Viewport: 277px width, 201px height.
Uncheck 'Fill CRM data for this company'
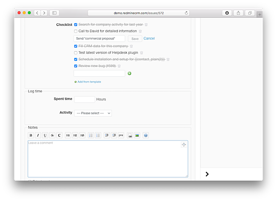[76, 46]
